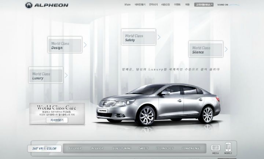Open the Main menu item
This screenshot has width=264, height=159.
pyautogui.click(x=128, y=5)
